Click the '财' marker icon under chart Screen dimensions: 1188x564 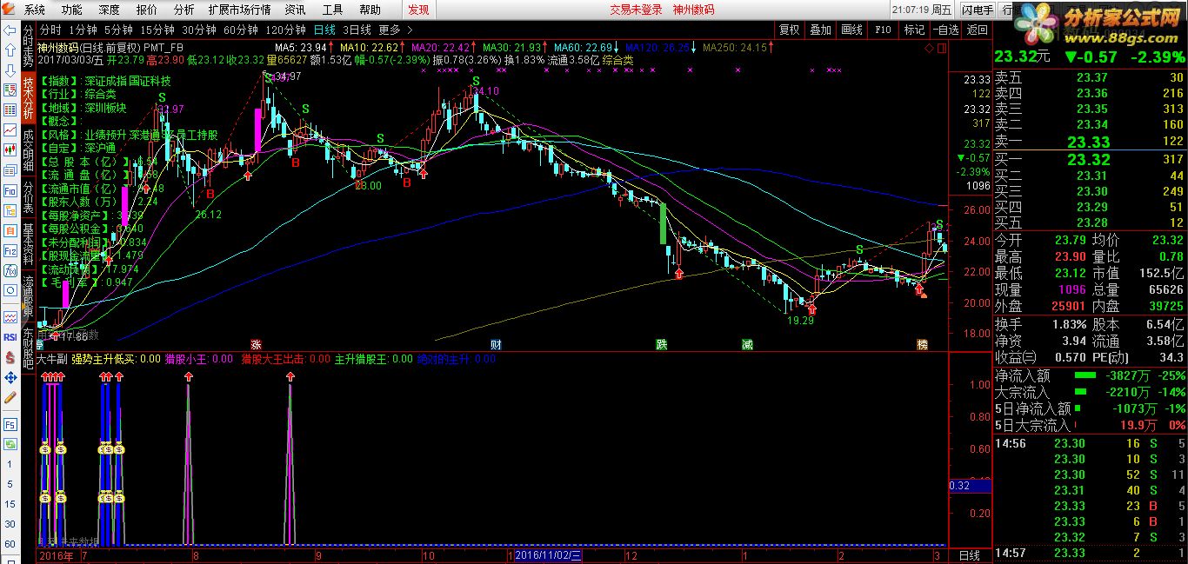pos(496,344)
